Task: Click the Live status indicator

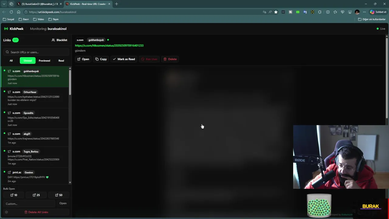Action: tap(381, 29)
